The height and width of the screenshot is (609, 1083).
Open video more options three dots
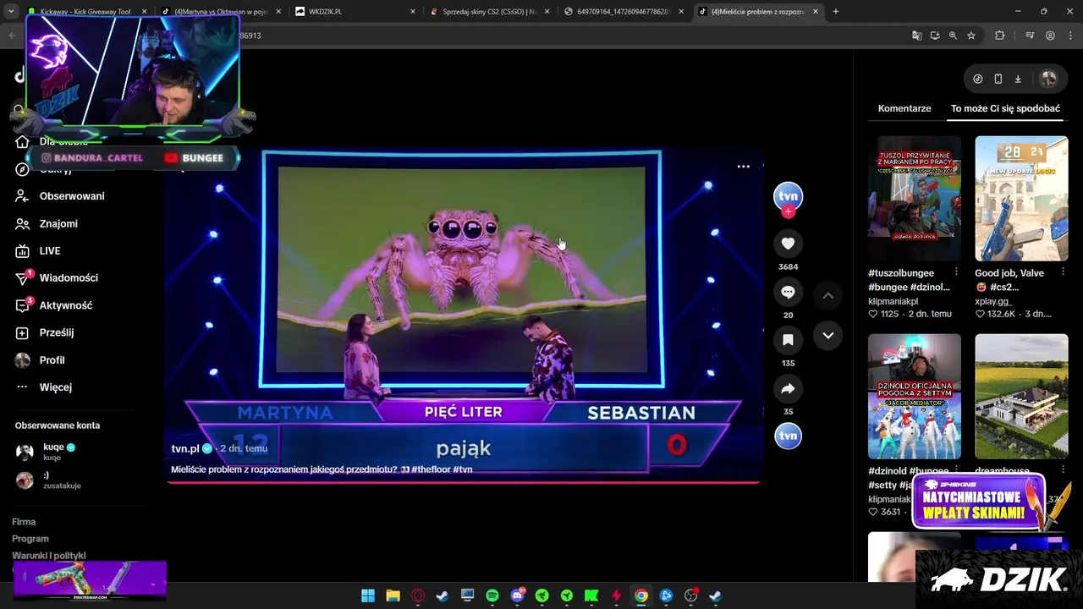point(743,167)
